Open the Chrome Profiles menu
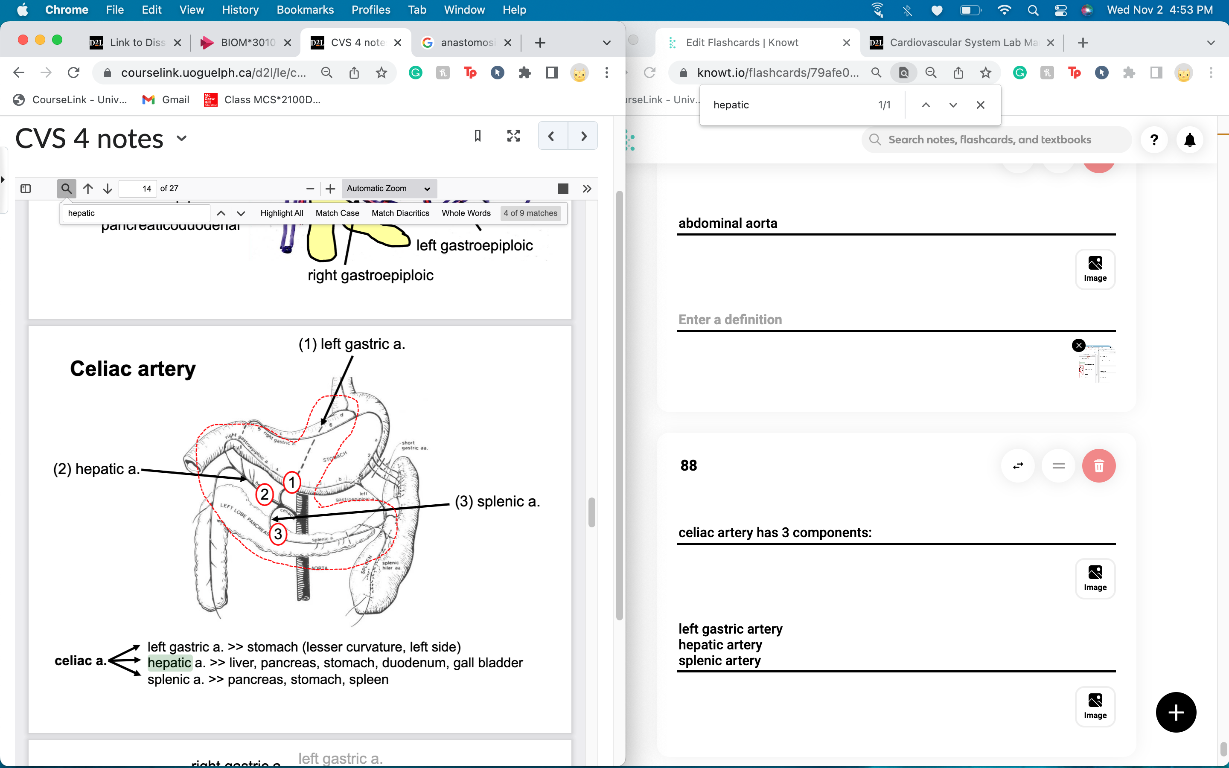 (x=371, y=10)
